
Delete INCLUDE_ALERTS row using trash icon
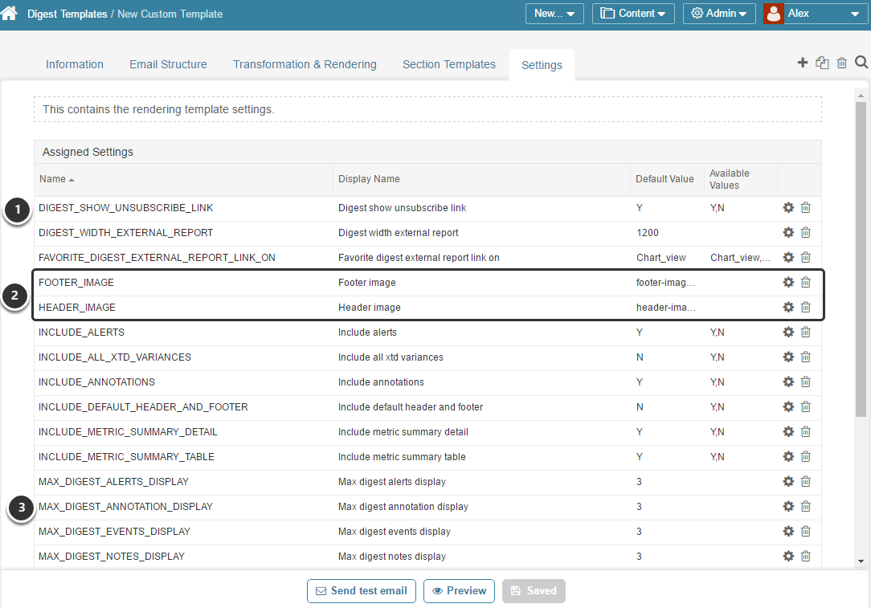tap(806, 333)
